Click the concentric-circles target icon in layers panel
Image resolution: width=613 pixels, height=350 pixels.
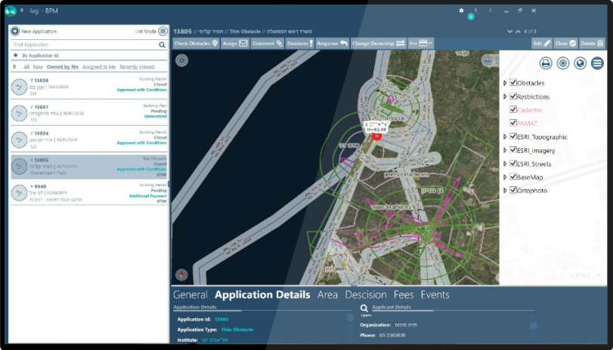(561, 63)
